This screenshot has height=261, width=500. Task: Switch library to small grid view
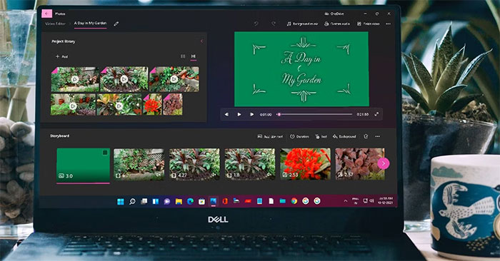[x=183, y=56]
